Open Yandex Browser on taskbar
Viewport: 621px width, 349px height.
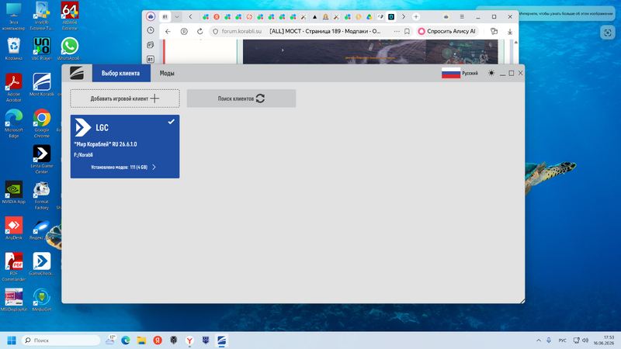point(189,340)
